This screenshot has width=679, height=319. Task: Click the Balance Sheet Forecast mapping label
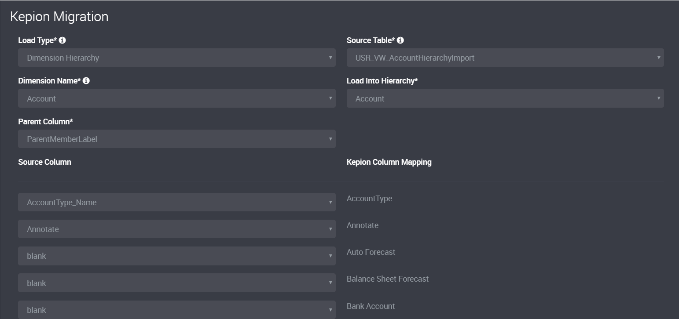(388, 279)
